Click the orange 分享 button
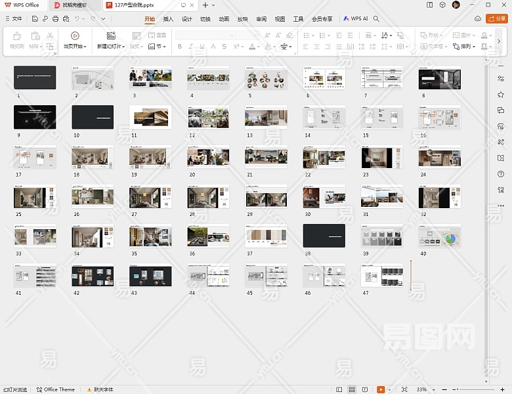Screen dimensions: 512x394 click(496, 19)
